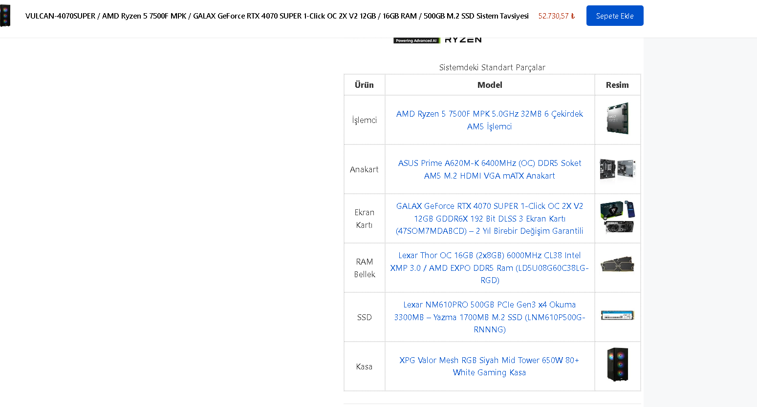
Task: Click the Ürün column header
Action: point(364,85)
